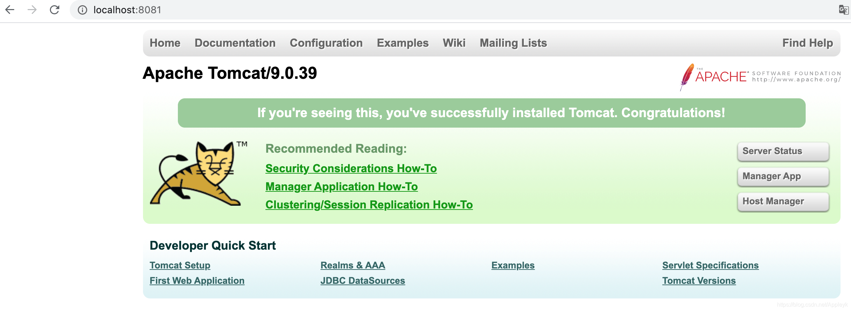
Task: Click the Server Status button
Action: coord(783,151)
